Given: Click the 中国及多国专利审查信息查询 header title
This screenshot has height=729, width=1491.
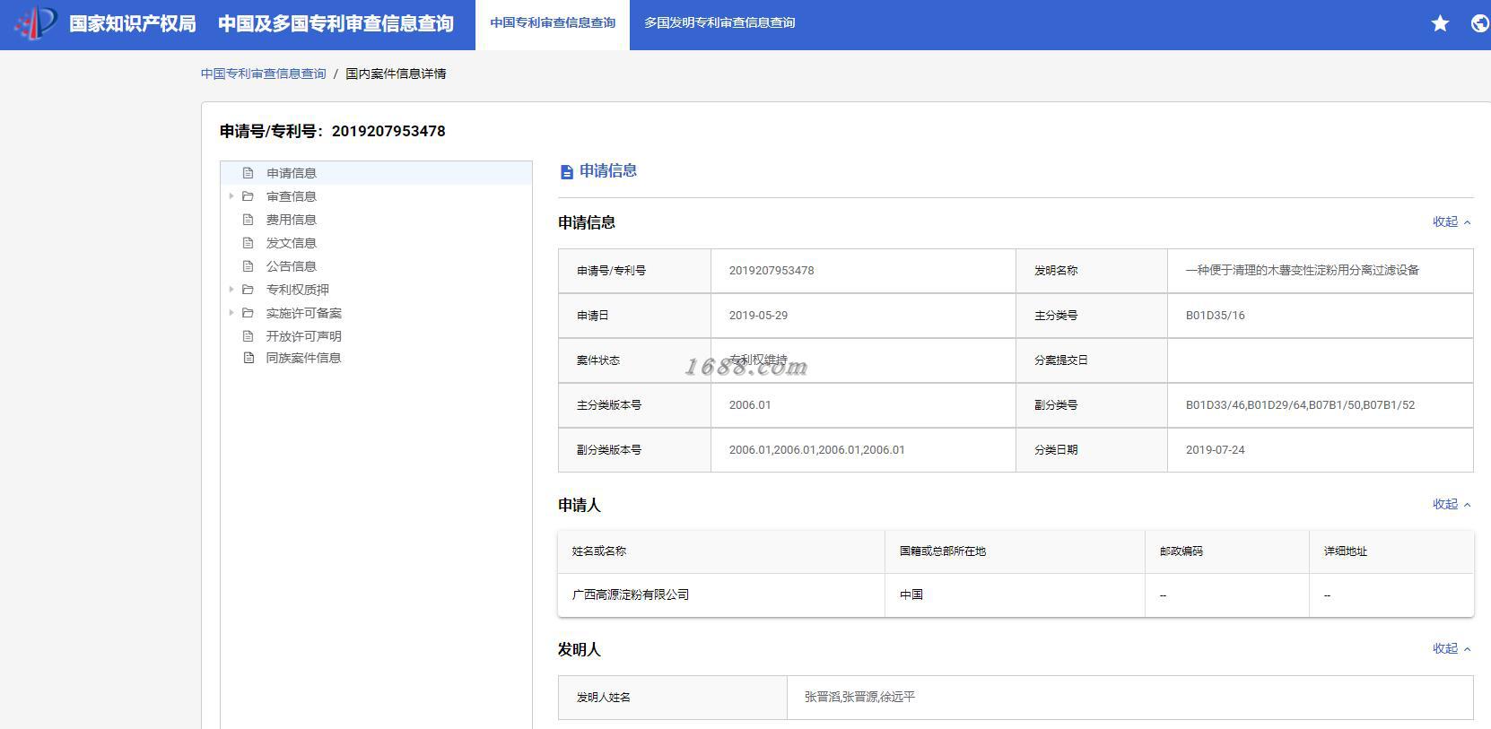Looking at the screenshot, I should [336, 23].
